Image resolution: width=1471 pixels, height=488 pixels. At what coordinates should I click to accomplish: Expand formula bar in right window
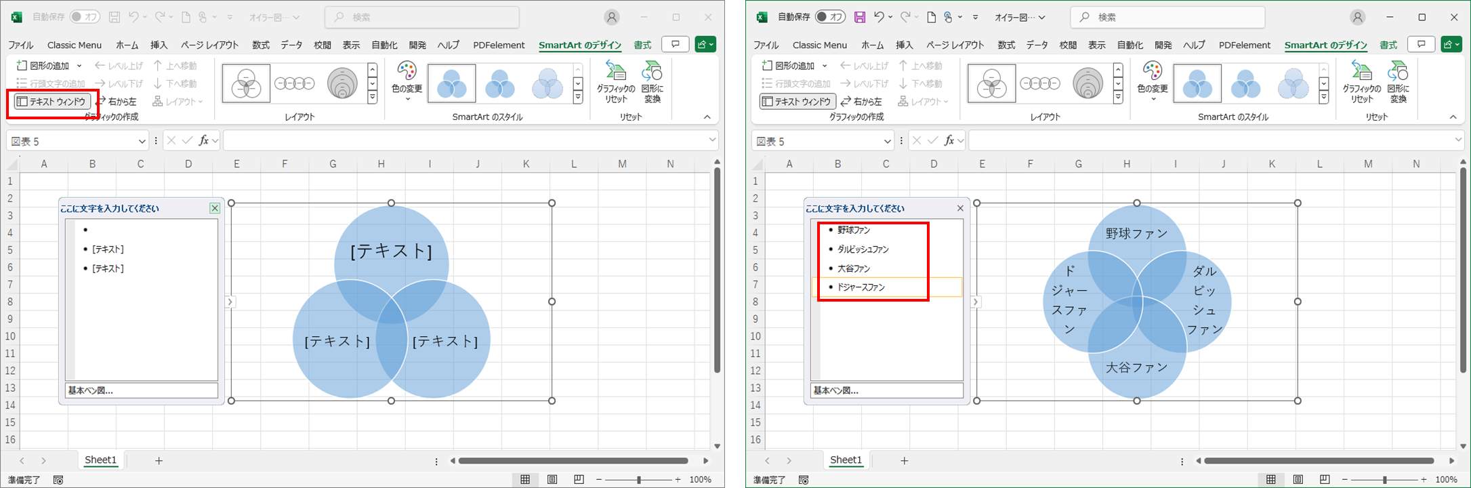[x=1458, y=140]
